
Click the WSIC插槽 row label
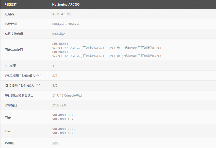[23, 76]
